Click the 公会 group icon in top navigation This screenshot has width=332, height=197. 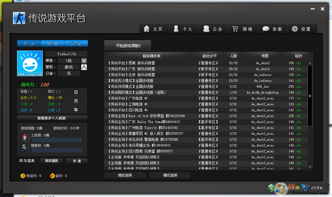click(x=206, y=29)
